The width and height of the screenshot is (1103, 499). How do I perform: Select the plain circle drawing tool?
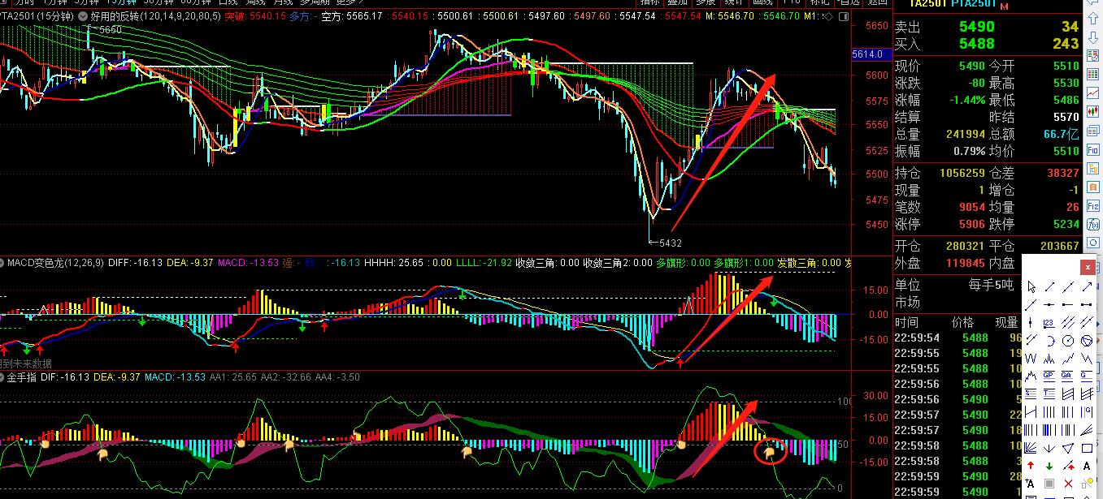pos(1068,340)
